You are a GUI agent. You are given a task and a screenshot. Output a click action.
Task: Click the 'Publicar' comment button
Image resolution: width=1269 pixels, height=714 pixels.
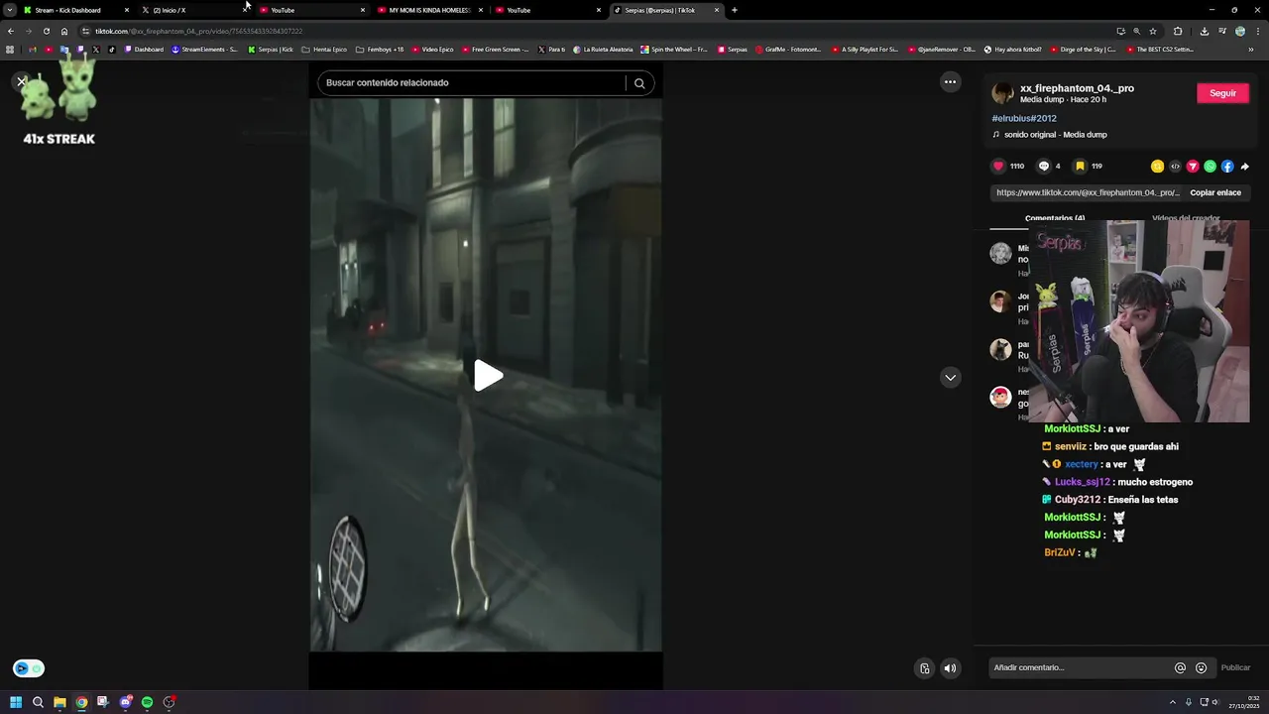pyautogui.click(x=1235, y=667)
